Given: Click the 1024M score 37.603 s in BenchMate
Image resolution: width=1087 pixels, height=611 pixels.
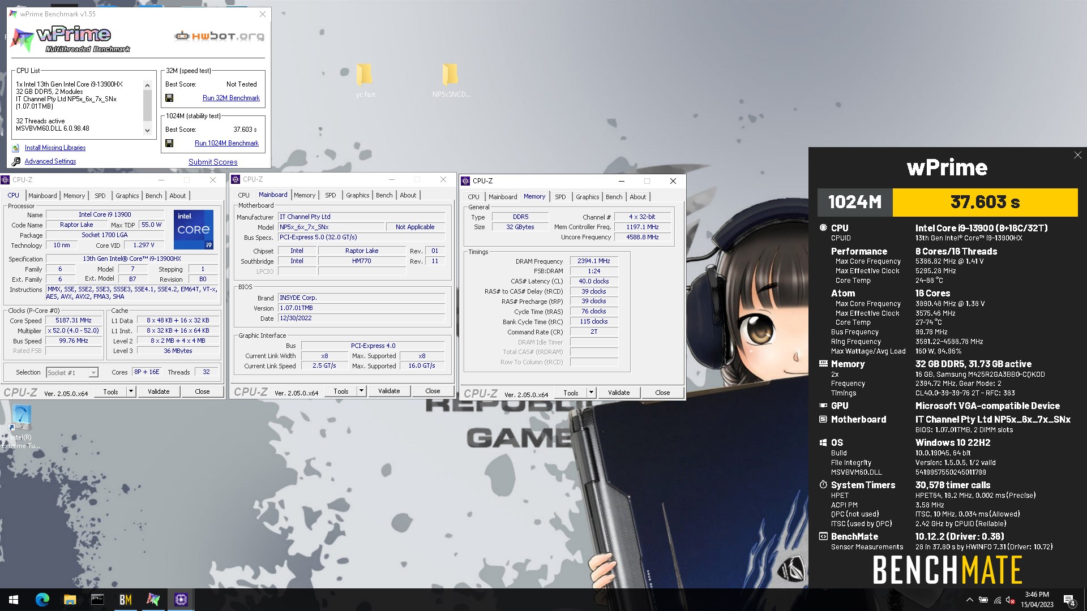Looking at the screenshot, I should tap(985, 202).
